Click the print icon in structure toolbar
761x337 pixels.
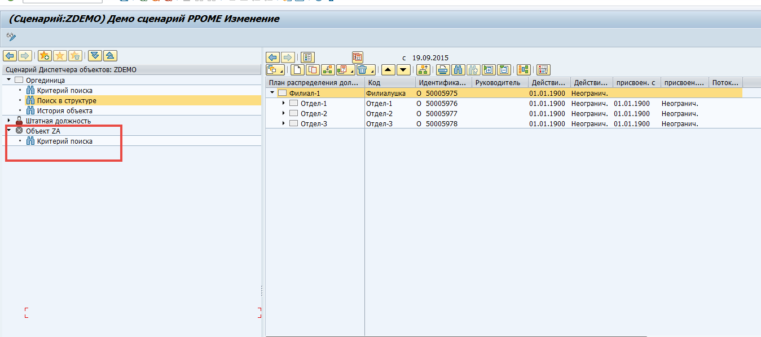click(443, 70)
